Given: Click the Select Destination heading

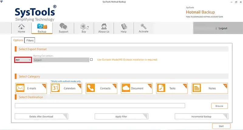Looking at the screenshot, I should click(x=31, y=97).
